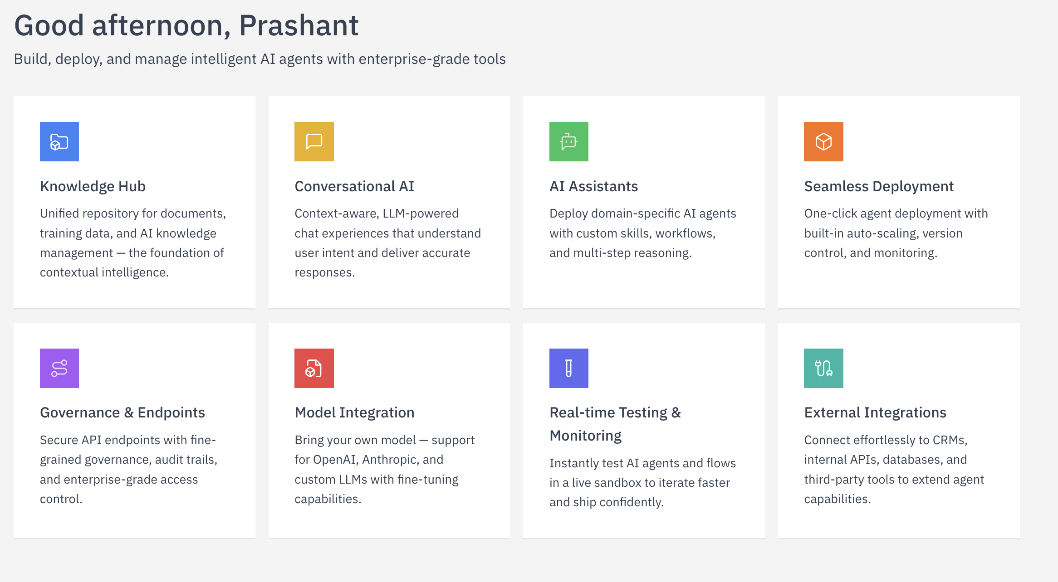Open the AI Assistants title link
Viewport: 1058px width, 582px height.
[593, 186]
